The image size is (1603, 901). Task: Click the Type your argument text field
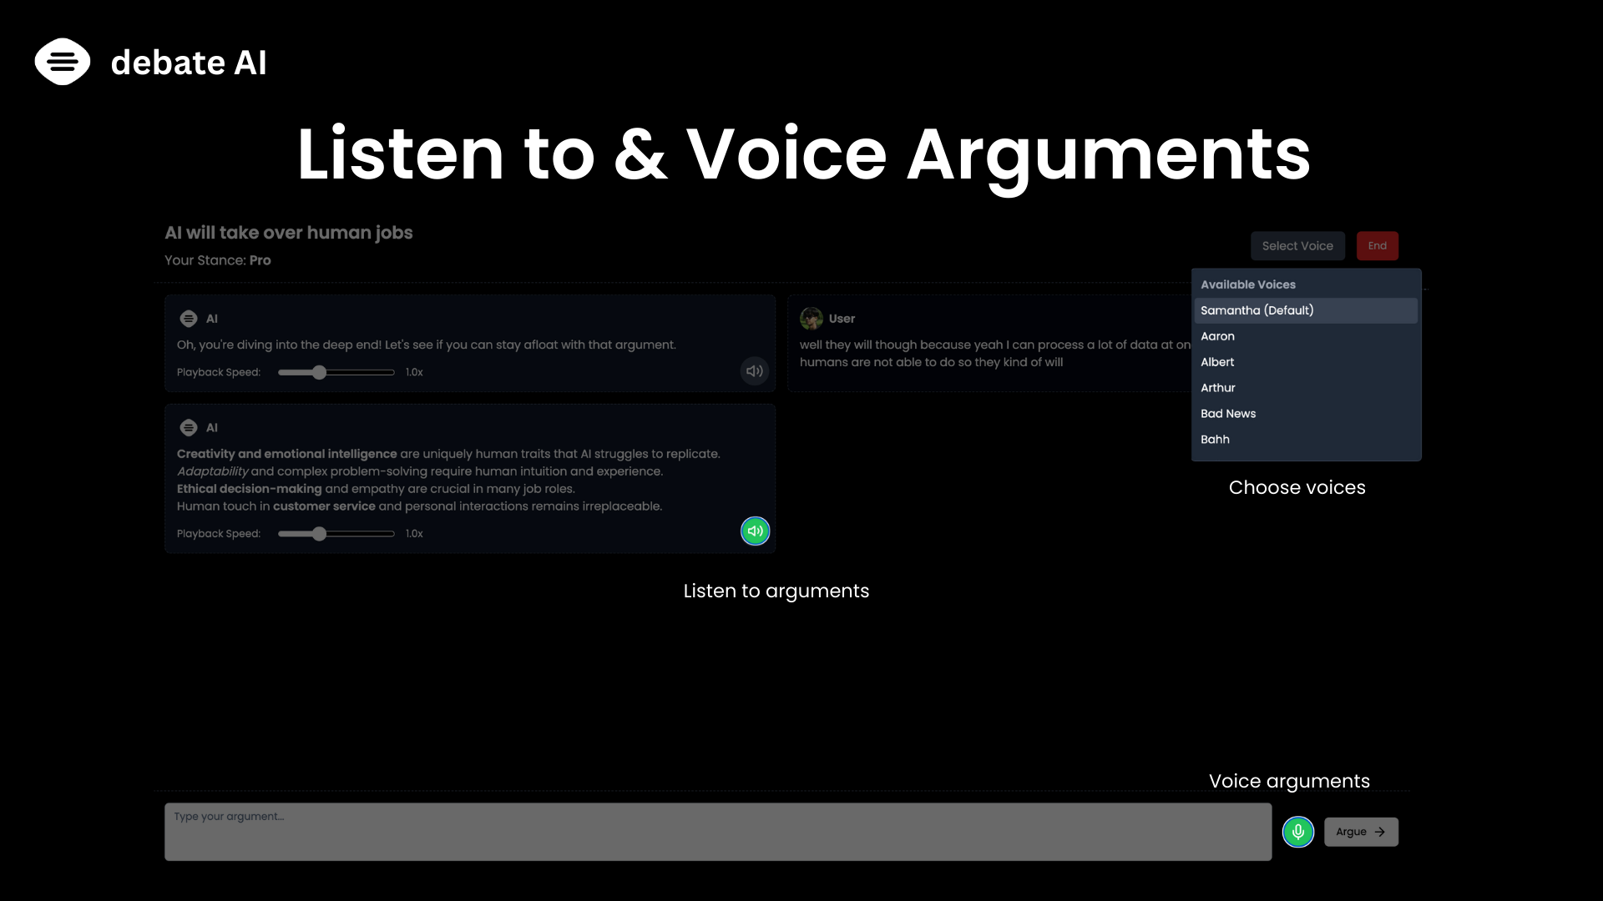click(x=718, y=832)
